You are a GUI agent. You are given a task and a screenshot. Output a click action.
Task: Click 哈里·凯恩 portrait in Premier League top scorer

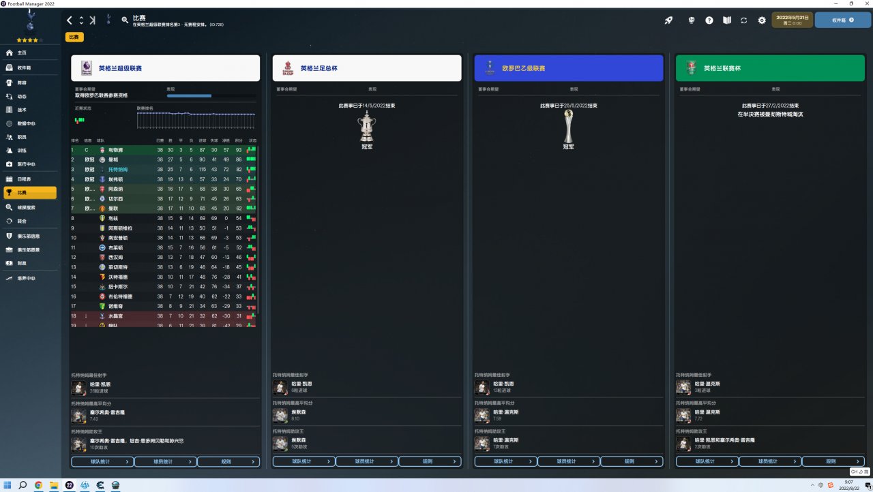click(x=78, y=388)
